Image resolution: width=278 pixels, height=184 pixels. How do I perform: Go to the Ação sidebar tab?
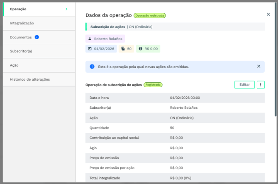coord(14,65)
